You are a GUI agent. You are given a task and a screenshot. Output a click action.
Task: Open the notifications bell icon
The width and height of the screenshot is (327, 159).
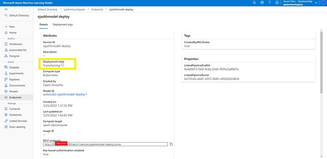pos(254,3)
